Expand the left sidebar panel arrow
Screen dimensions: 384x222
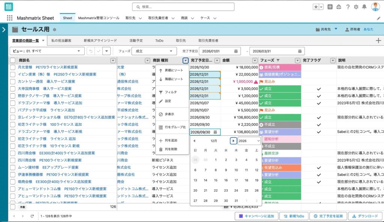pyautogui.click(x=4, y=29)
